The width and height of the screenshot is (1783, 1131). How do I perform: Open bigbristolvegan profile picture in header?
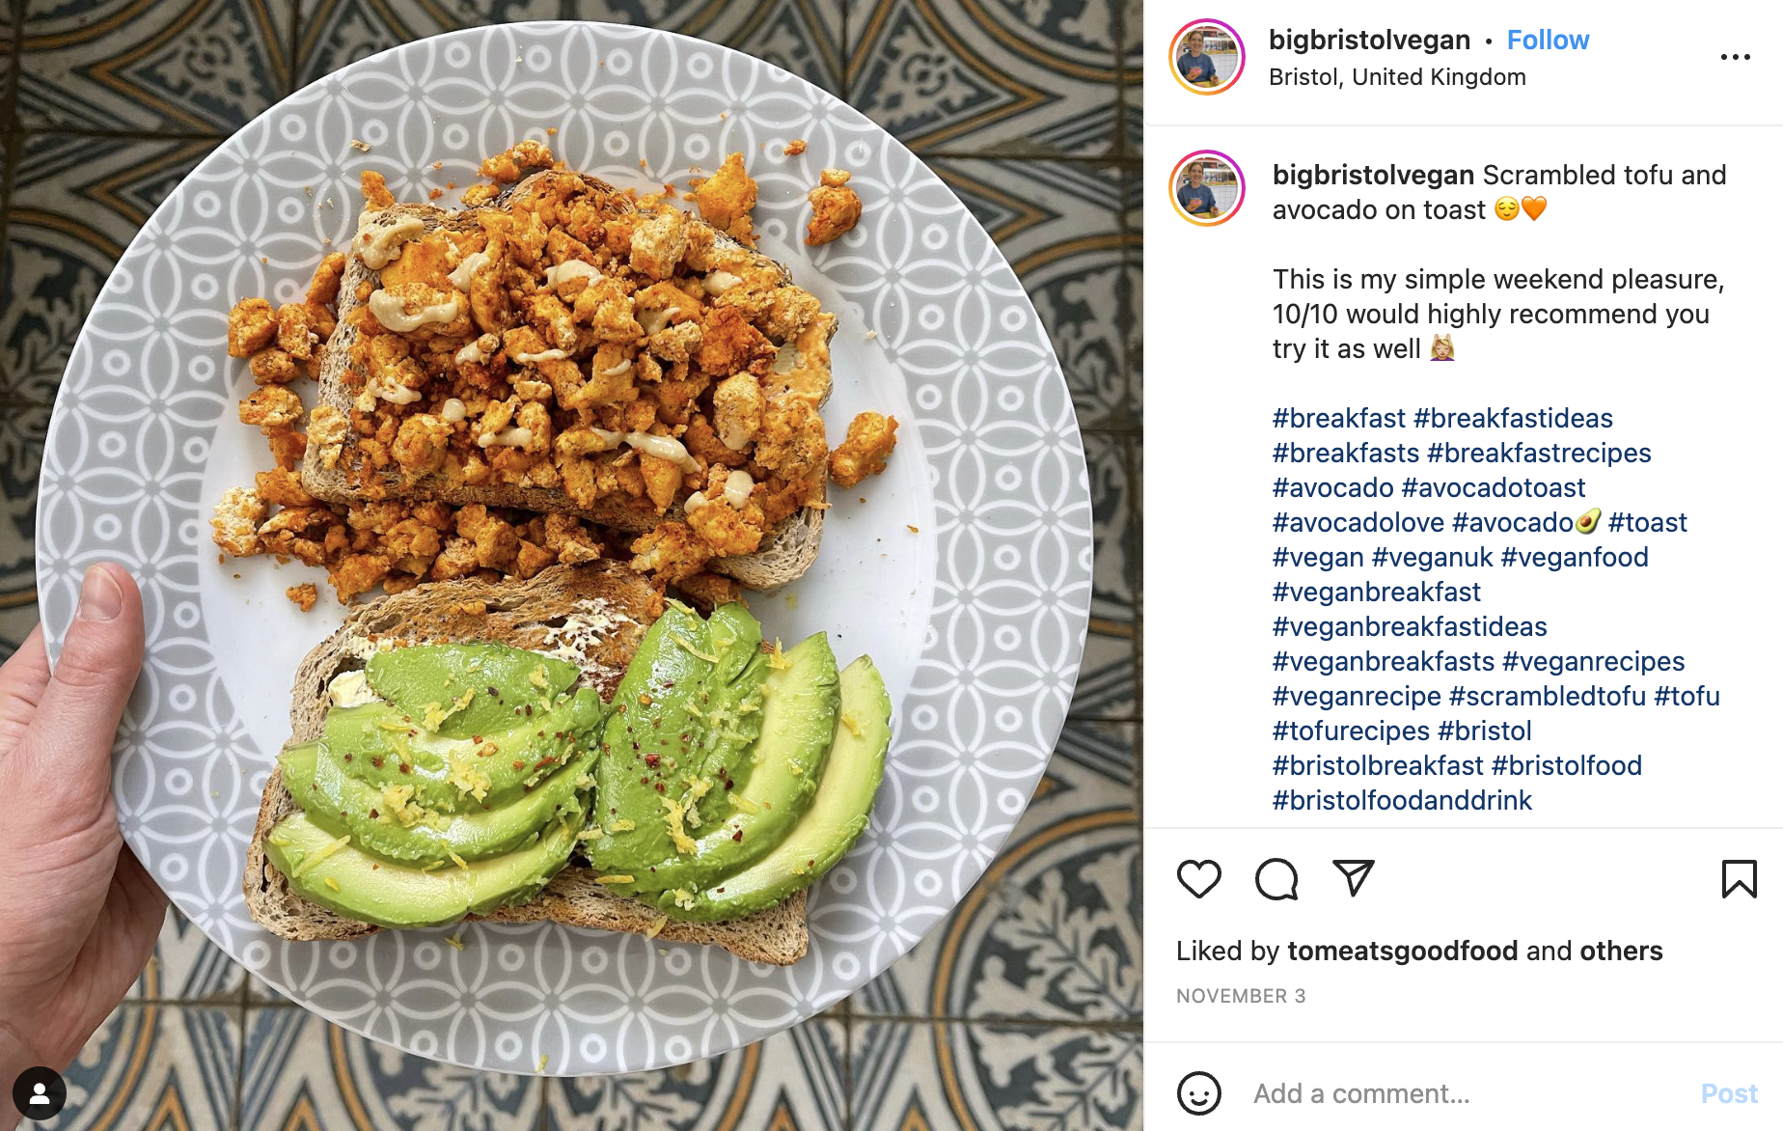1207,57
